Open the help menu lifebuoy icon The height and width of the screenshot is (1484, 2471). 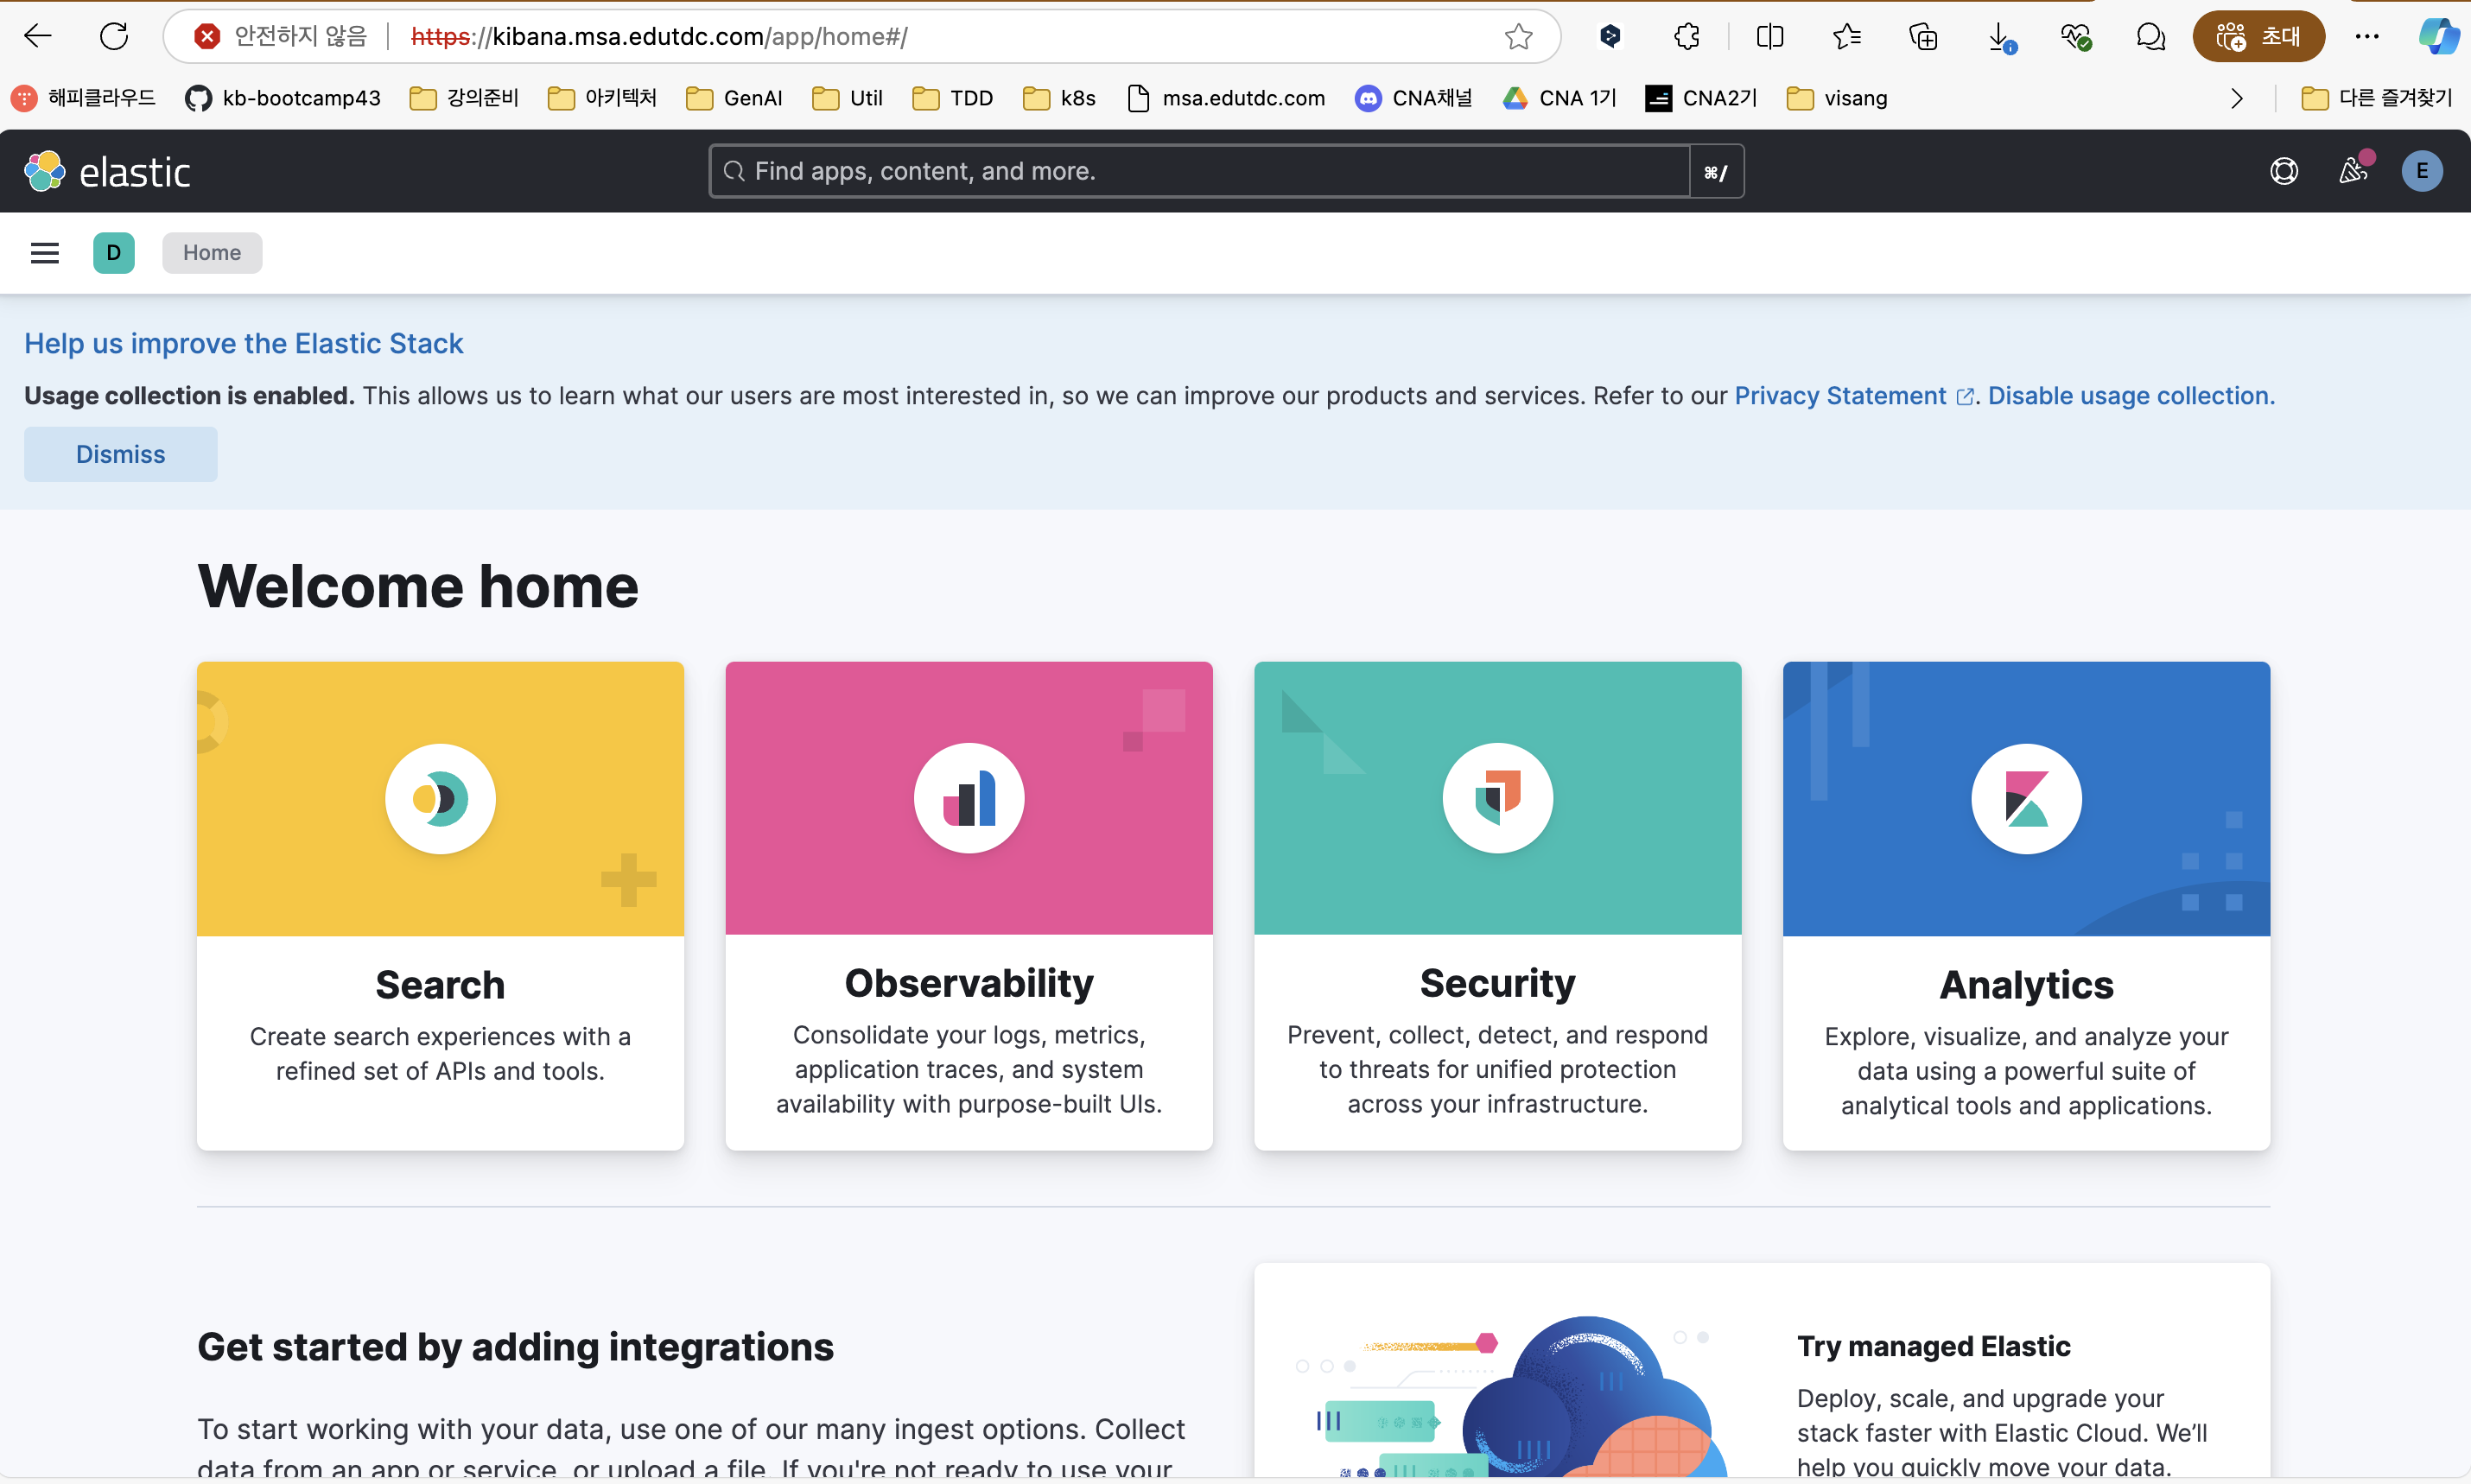point(2283,172)
